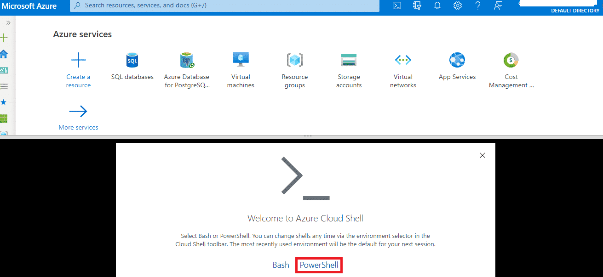Open the Help question mark icon
603x277 pixels.
click(x=478, y=6)
